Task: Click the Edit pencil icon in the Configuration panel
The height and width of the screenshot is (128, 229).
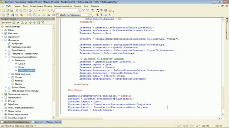Action: [x=18, y=23]
